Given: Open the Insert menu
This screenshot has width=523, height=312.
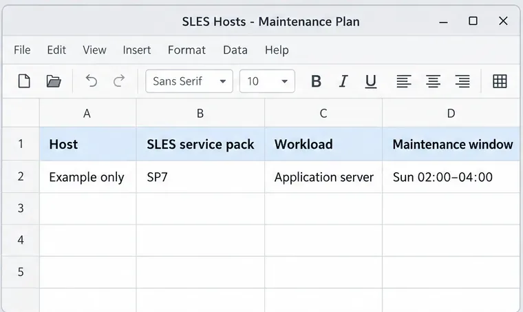Looking at the screenshot, I should [x=137, y=50].
